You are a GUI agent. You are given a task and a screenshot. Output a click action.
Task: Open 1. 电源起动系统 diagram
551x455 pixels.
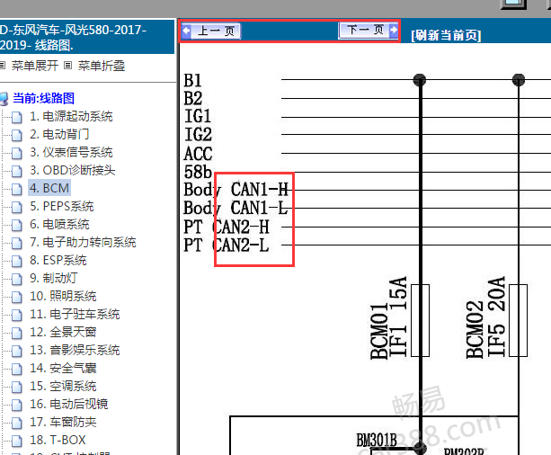point(71,116)
